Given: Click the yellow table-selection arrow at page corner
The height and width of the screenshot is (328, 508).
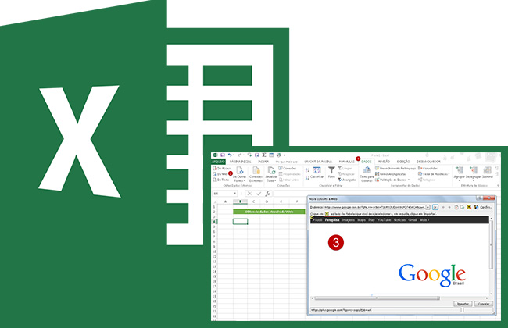Looking at the screenshot, I should click(312, 218).
